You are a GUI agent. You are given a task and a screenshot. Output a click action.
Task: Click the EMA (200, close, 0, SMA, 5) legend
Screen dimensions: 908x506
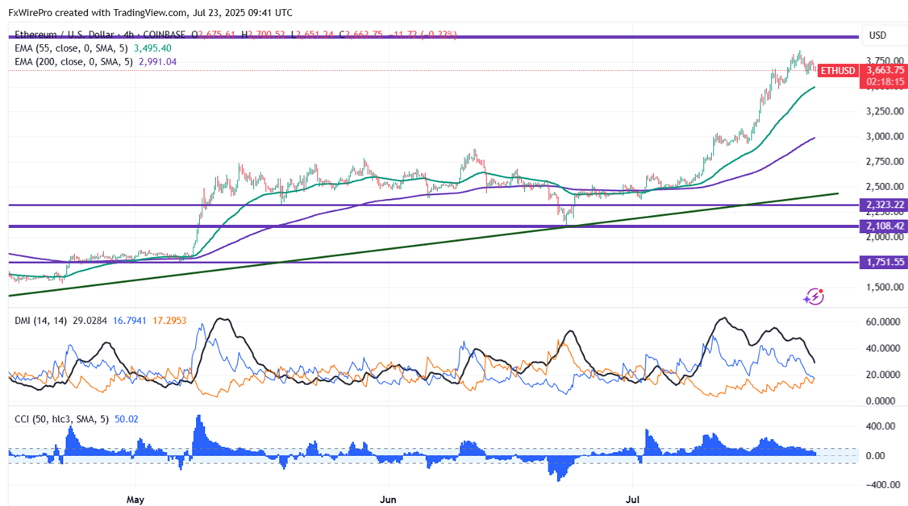click(x=73, y=62)
